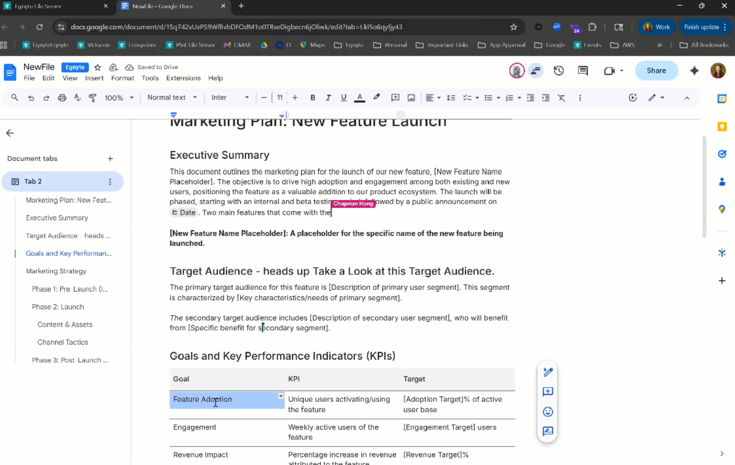Click the Share button
Screen dimensions: 735x465
[656, 71]
